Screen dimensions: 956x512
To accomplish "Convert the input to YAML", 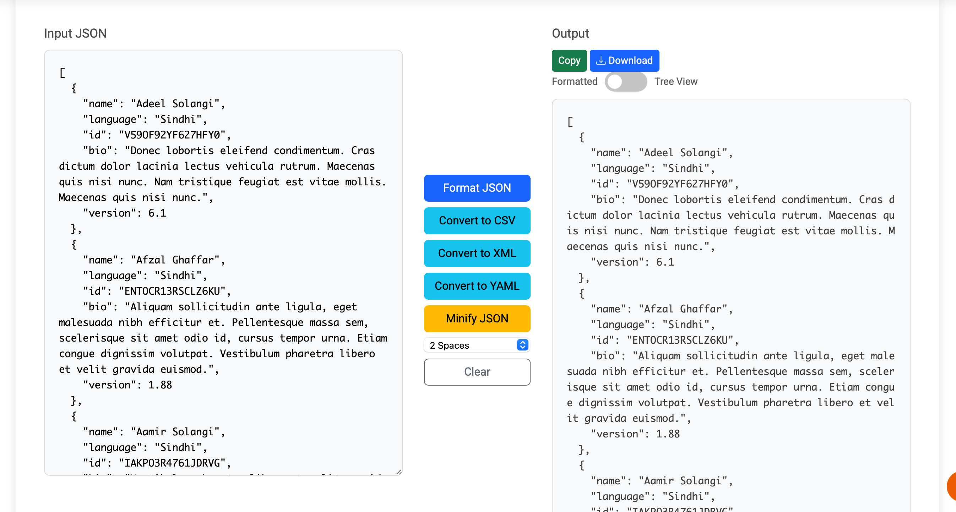I will (477, 286).
